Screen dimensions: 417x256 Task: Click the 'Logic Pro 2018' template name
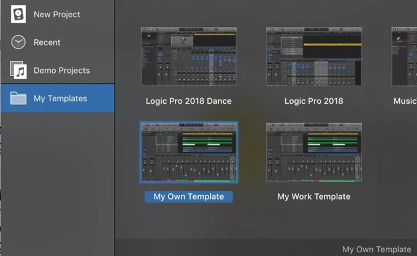pyautogui.click(x=314, y=101)
